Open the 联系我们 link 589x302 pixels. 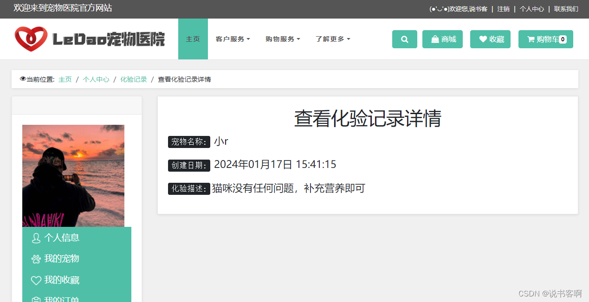click(566, 8)
